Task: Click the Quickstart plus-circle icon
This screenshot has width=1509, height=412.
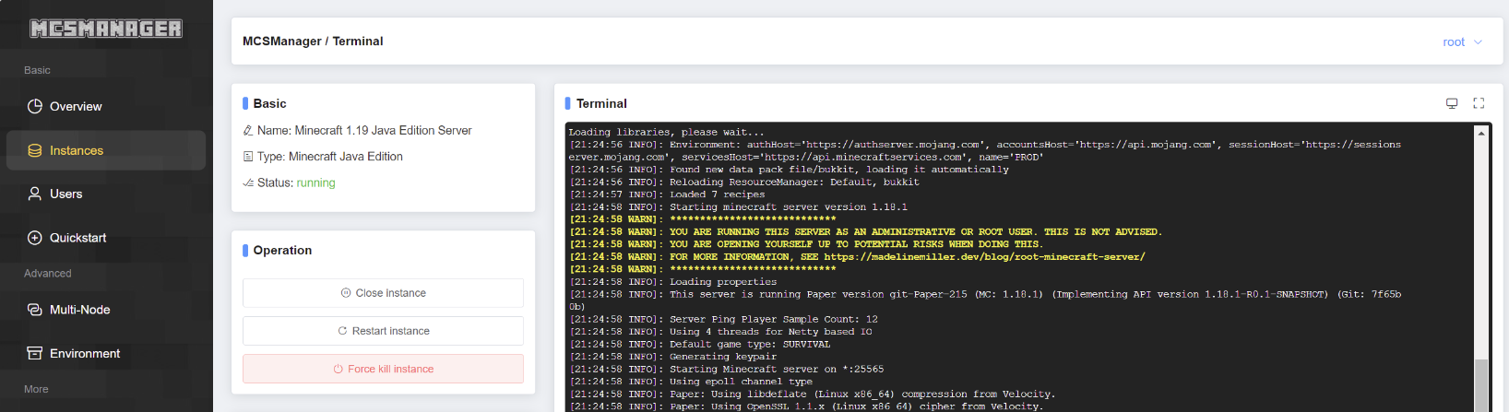Action: click(x=35, y=237)
